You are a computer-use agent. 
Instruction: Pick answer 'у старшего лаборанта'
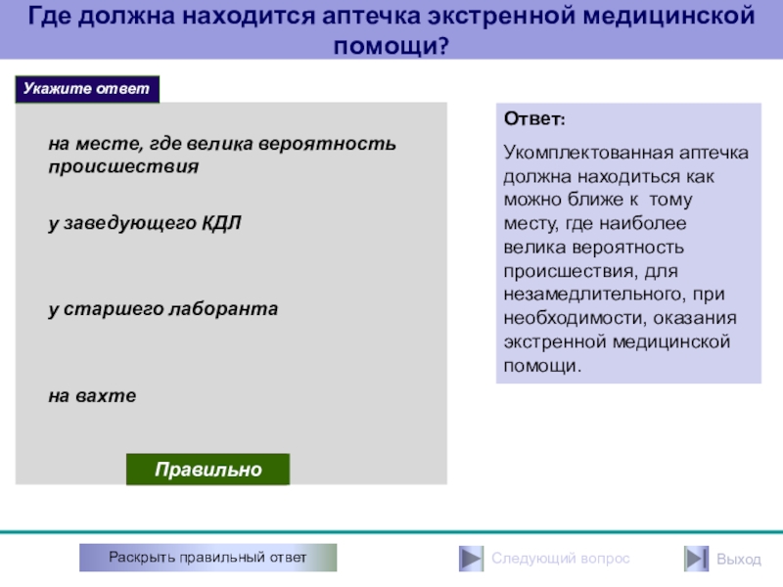163,309
